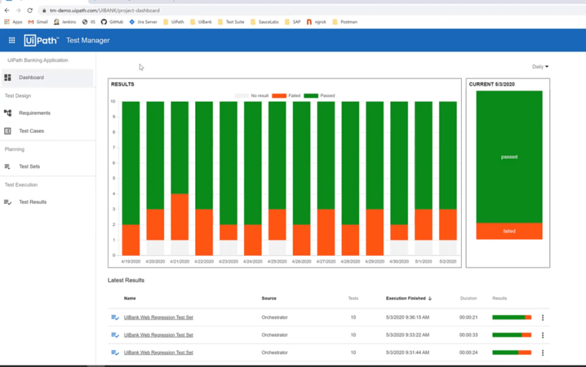The width and height of the screenshot is (586, 367).
Task: Toggle the No result legend series
Action: (x=252, y=96)
